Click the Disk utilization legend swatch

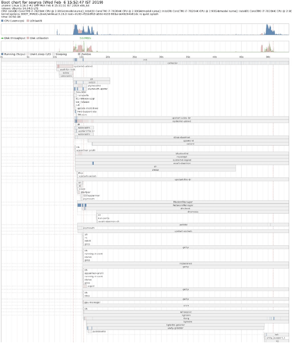(x=28, y=38)
